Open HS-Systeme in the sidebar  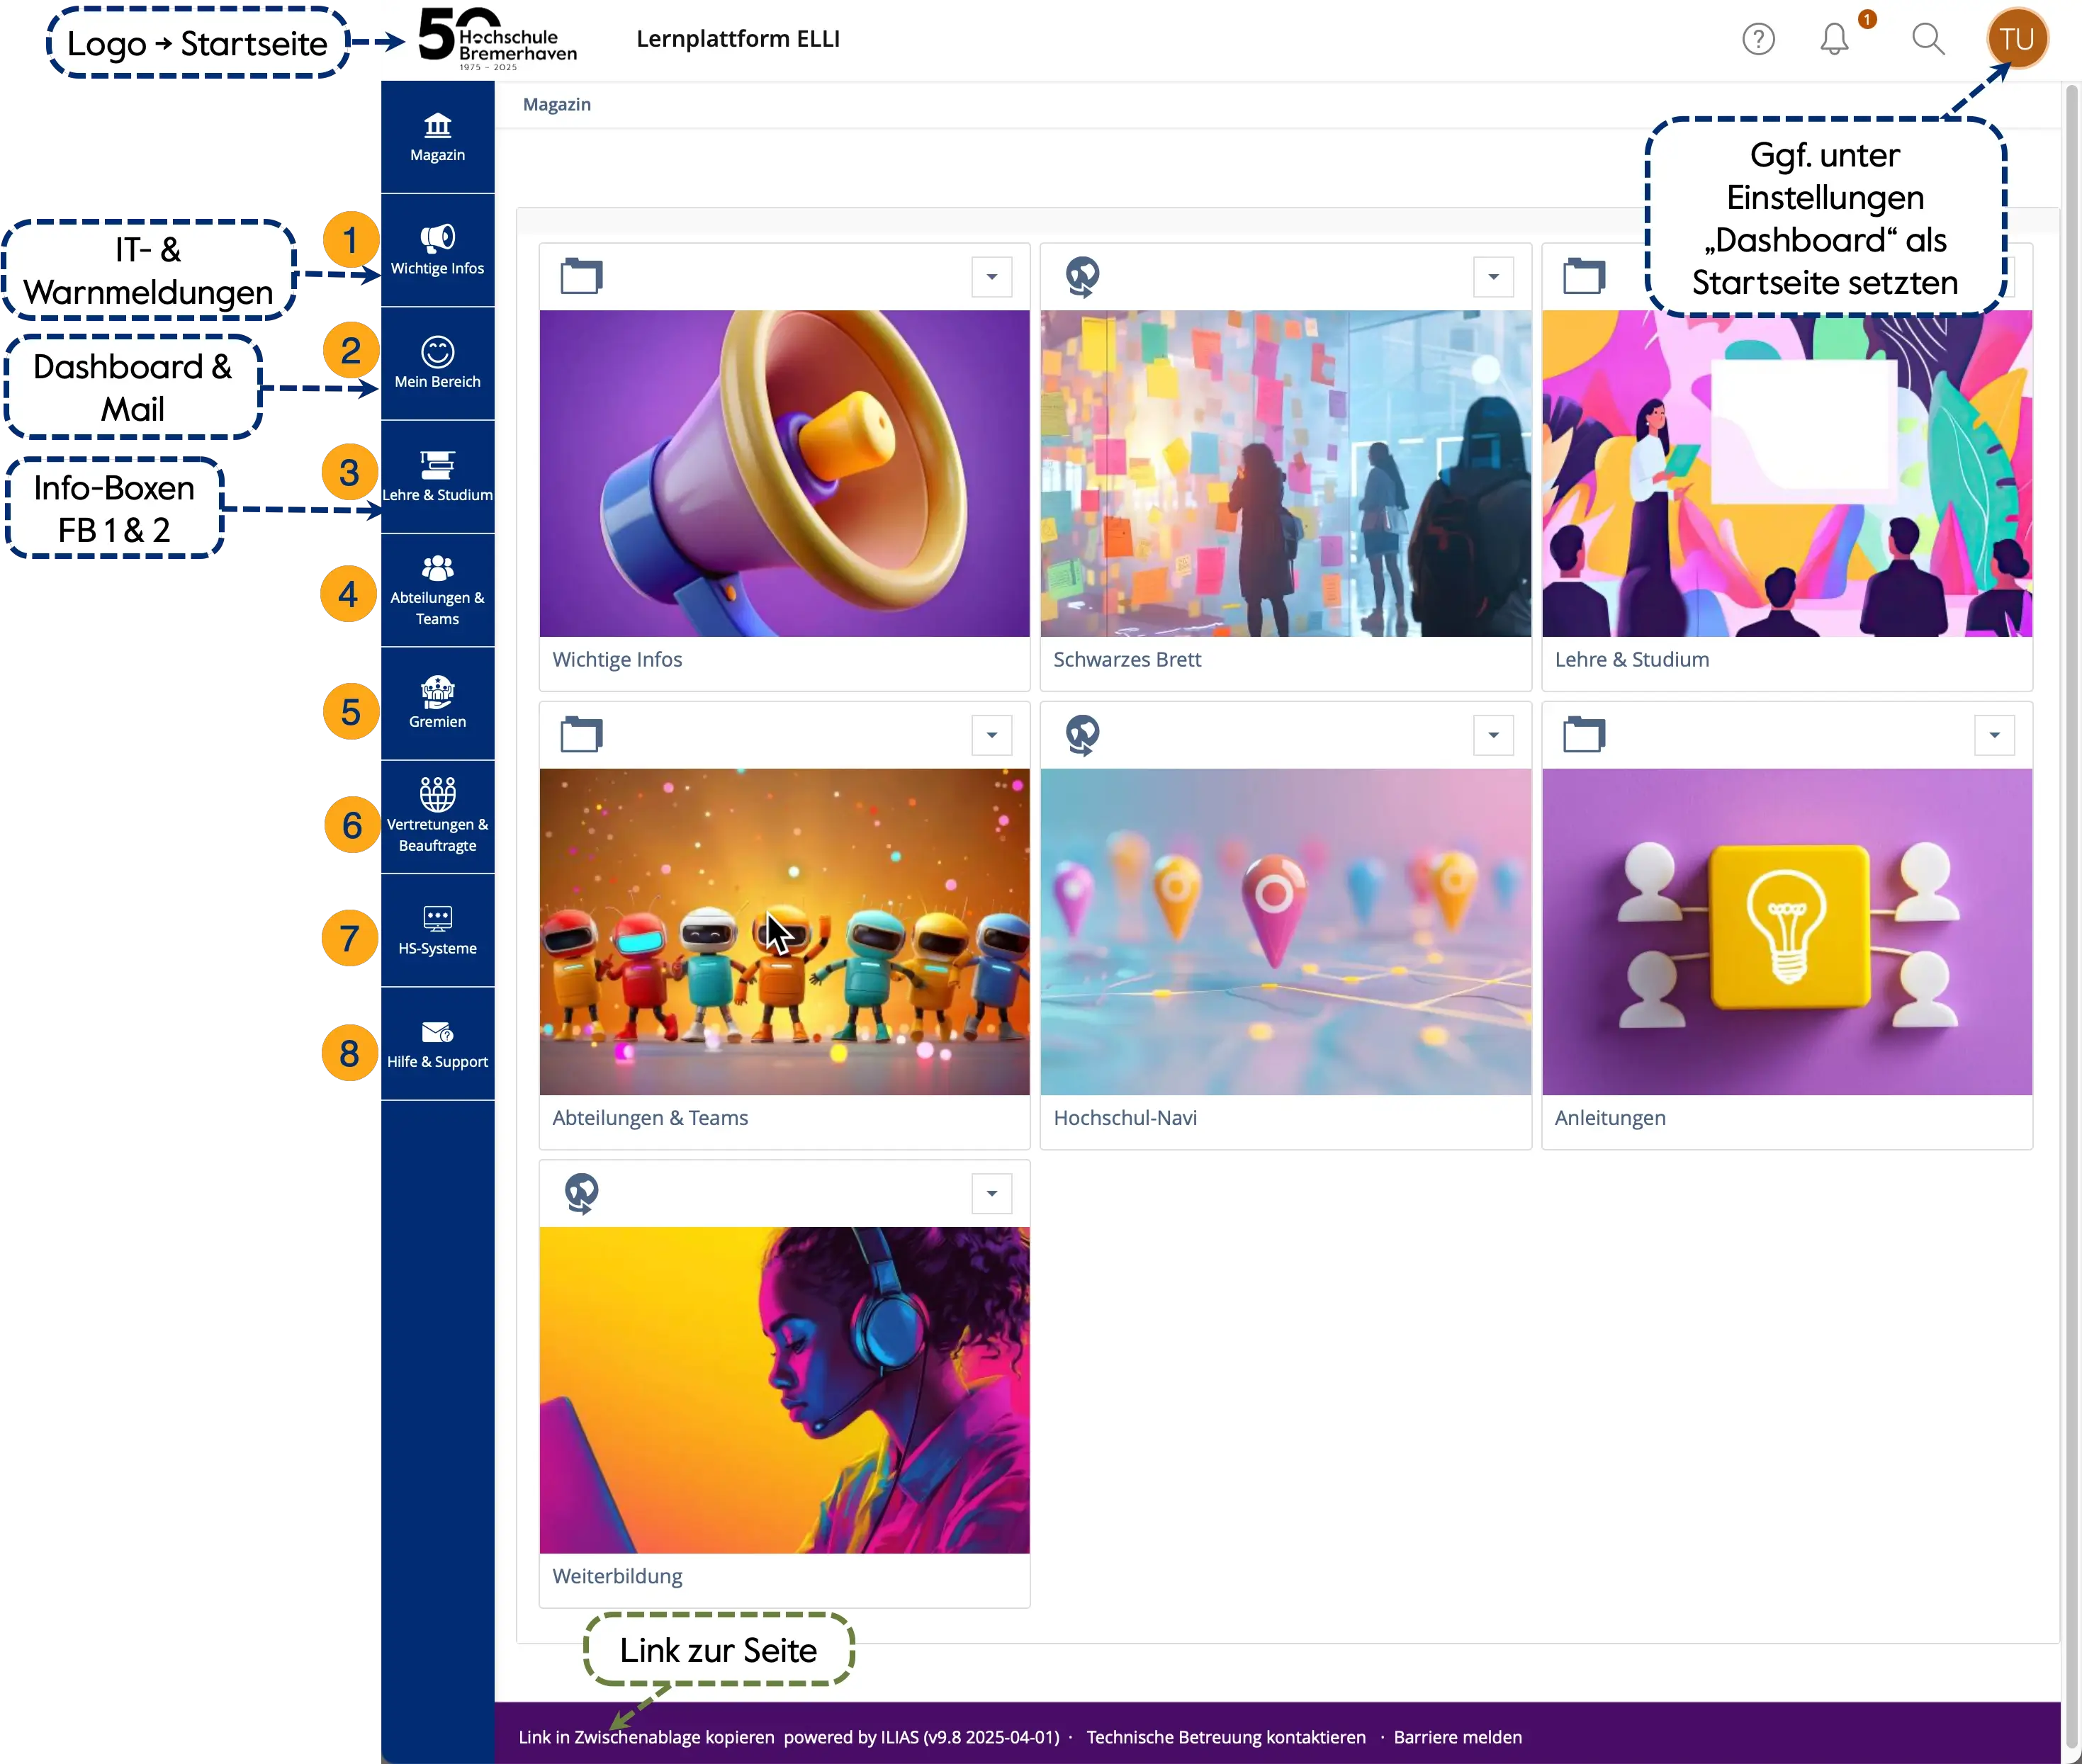(437, 929)
